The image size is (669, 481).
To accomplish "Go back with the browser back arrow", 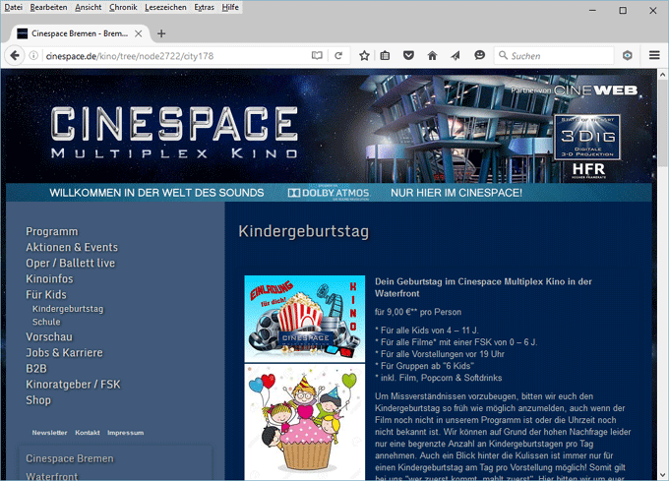I will coord(15,56).
